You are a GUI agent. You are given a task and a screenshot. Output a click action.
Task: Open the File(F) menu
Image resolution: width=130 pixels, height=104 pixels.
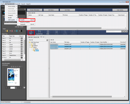(3, 4)
